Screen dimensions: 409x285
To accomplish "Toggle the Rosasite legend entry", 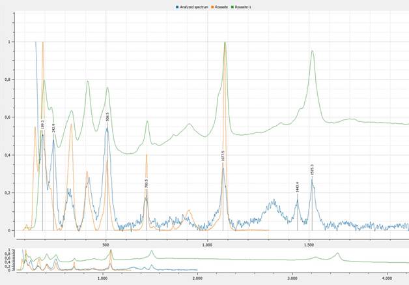I will [219, 7].
